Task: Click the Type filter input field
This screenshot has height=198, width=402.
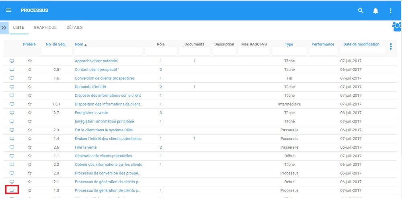Action: point(289,51)
